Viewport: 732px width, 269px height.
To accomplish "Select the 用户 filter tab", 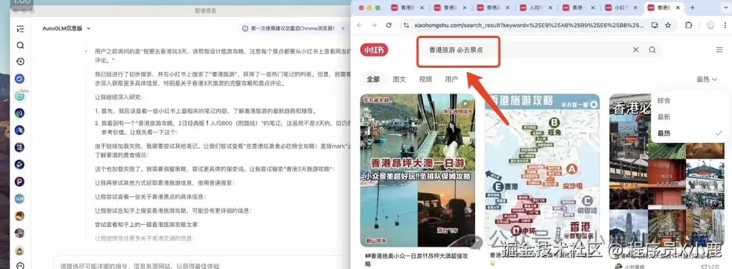I will [451, 79].
